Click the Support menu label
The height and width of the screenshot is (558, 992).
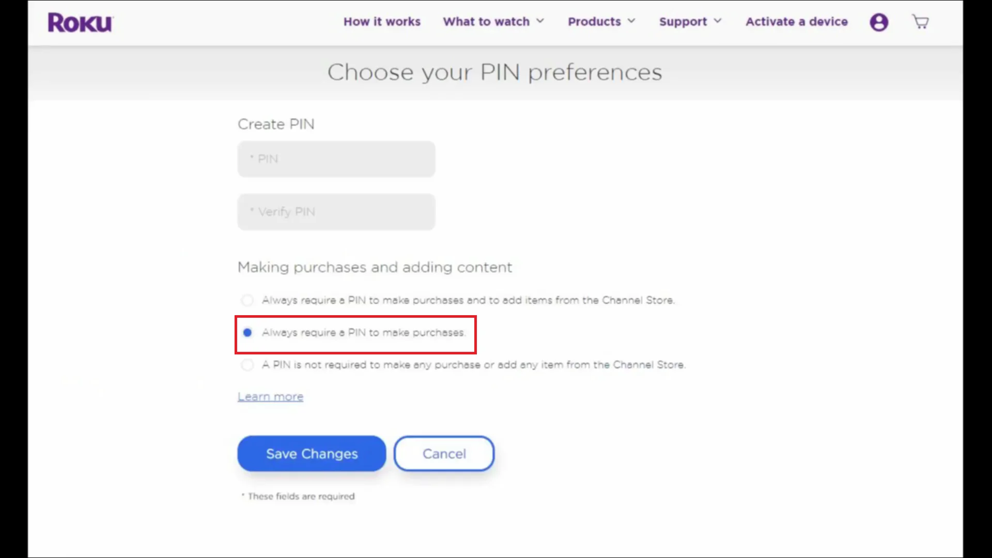pos(683,22)
